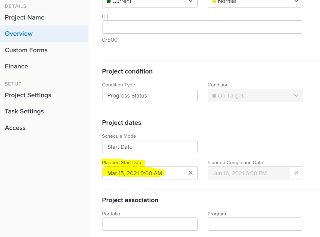The width and height of the screenshot is (320, 237).
Task: Open the Project Name section
Action: pyautogui.click(x=25, y=17)
